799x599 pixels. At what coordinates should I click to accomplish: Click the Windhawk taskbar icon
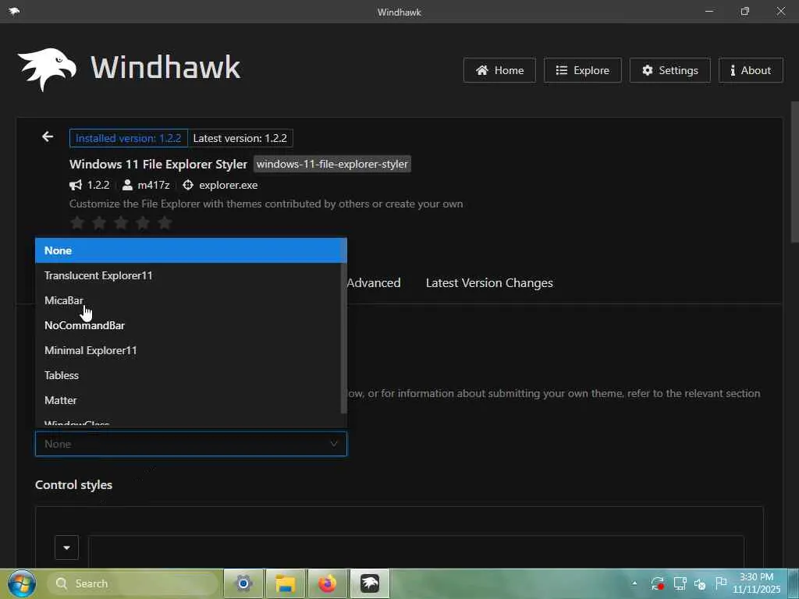pyautogui.click(x=370, y=583)
